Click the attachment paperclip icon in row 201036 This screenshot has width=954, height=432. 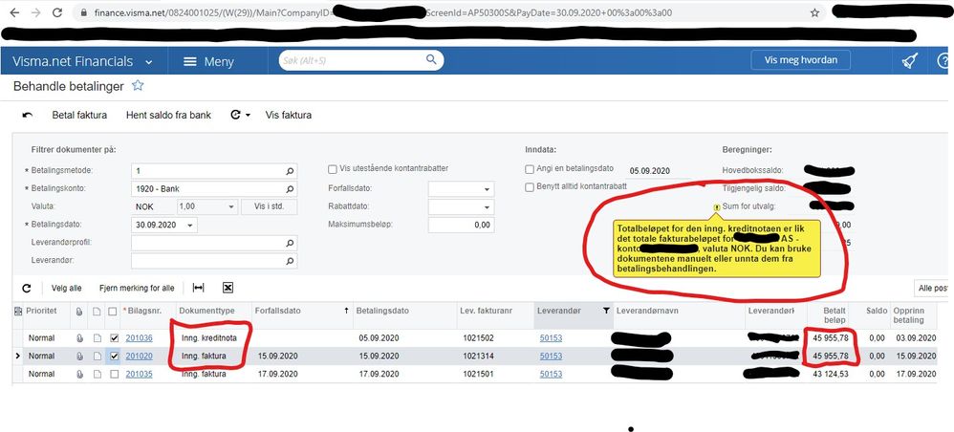(79, 337)
